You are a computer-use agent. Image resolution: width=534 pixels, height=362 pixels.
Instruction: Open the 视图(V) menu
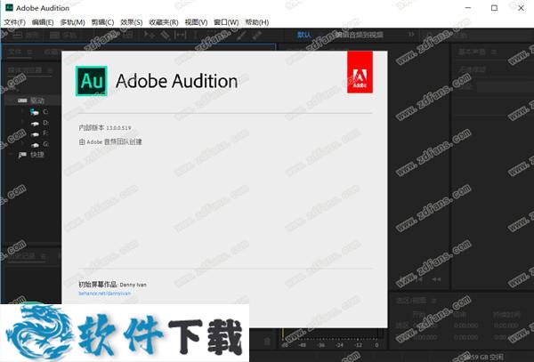click(196, 22)
